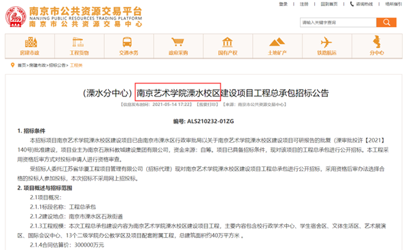
Task: Open the 注册 register link
Action: [x=304, y=4]
